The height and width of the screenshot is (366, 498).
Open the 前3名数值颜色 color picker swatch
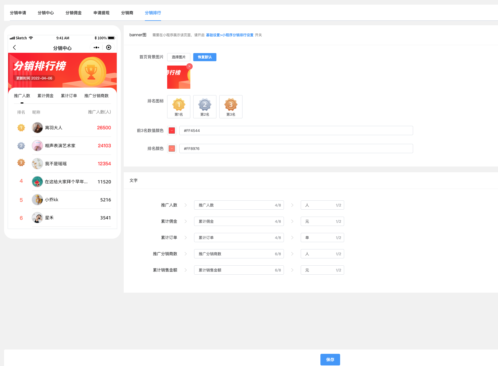click(x=172, y=131)
